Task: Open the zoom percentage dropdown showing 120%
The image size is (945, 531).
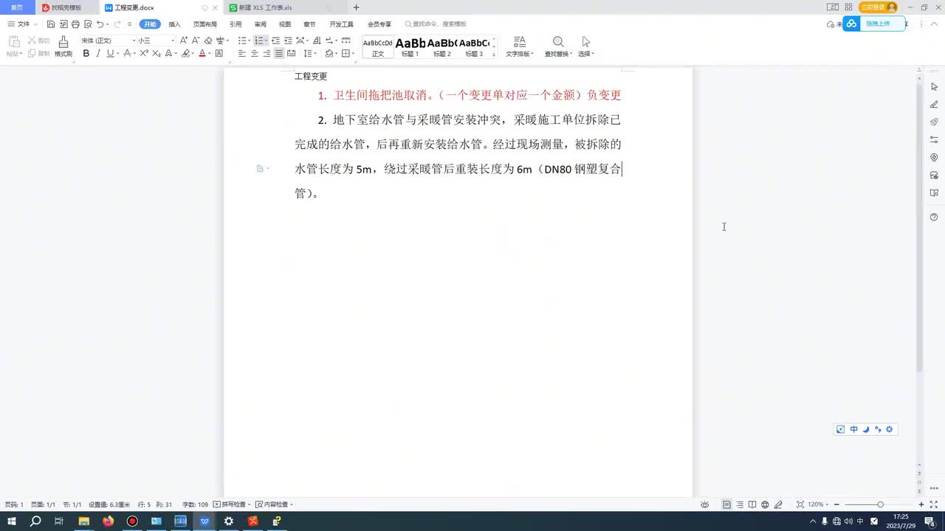Action: 819,504
